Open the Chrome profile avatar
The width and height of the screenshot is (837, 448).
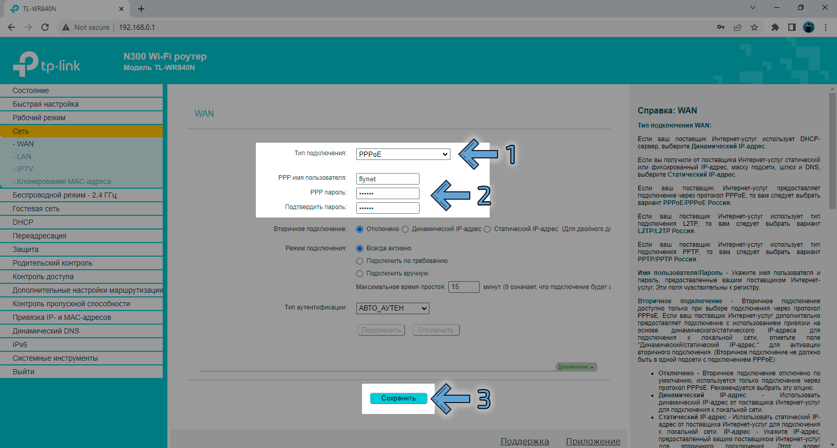809,27
